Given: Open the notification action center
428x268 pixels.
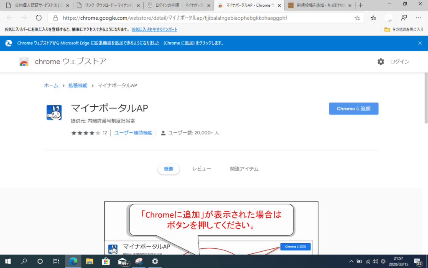Looking at the screenshot, I should (418, 262).
